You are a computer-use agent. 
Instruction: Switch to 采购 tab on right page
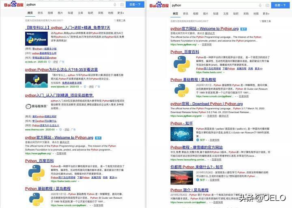click(246, 14)
